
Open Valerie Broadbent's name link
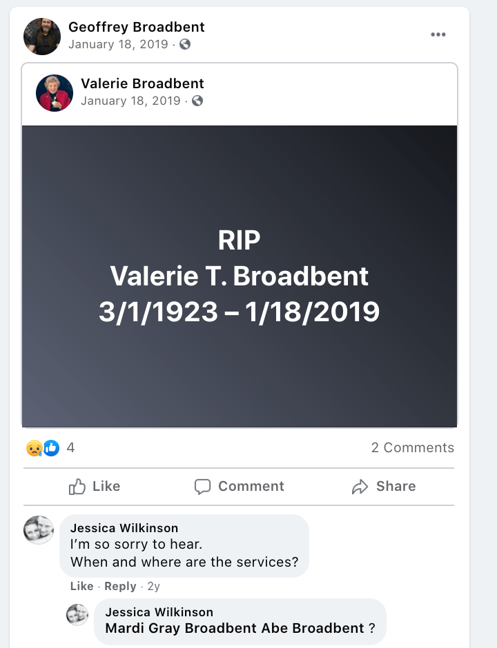coord(142,84)
